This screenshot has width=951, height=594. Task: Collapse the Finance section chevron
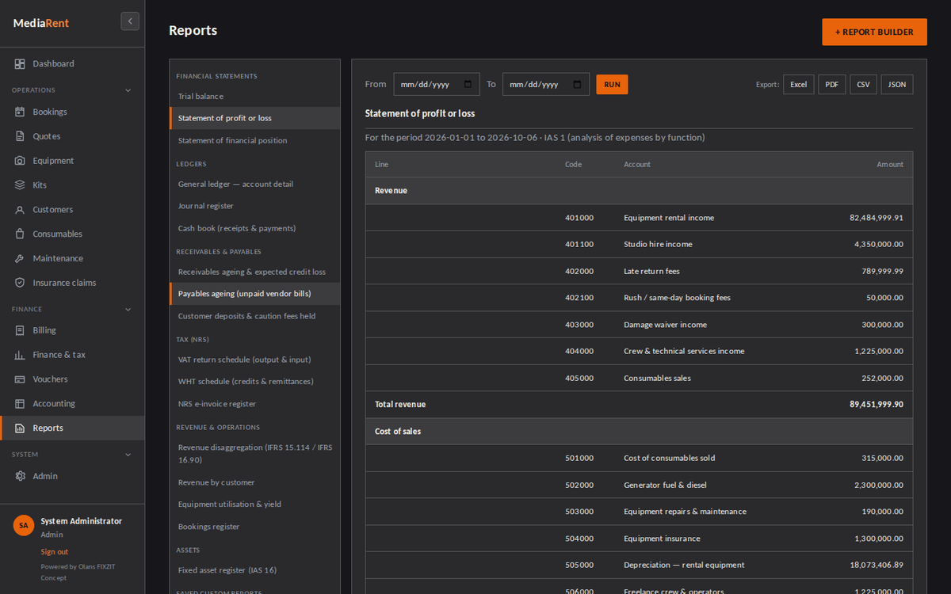coord(128,310)
